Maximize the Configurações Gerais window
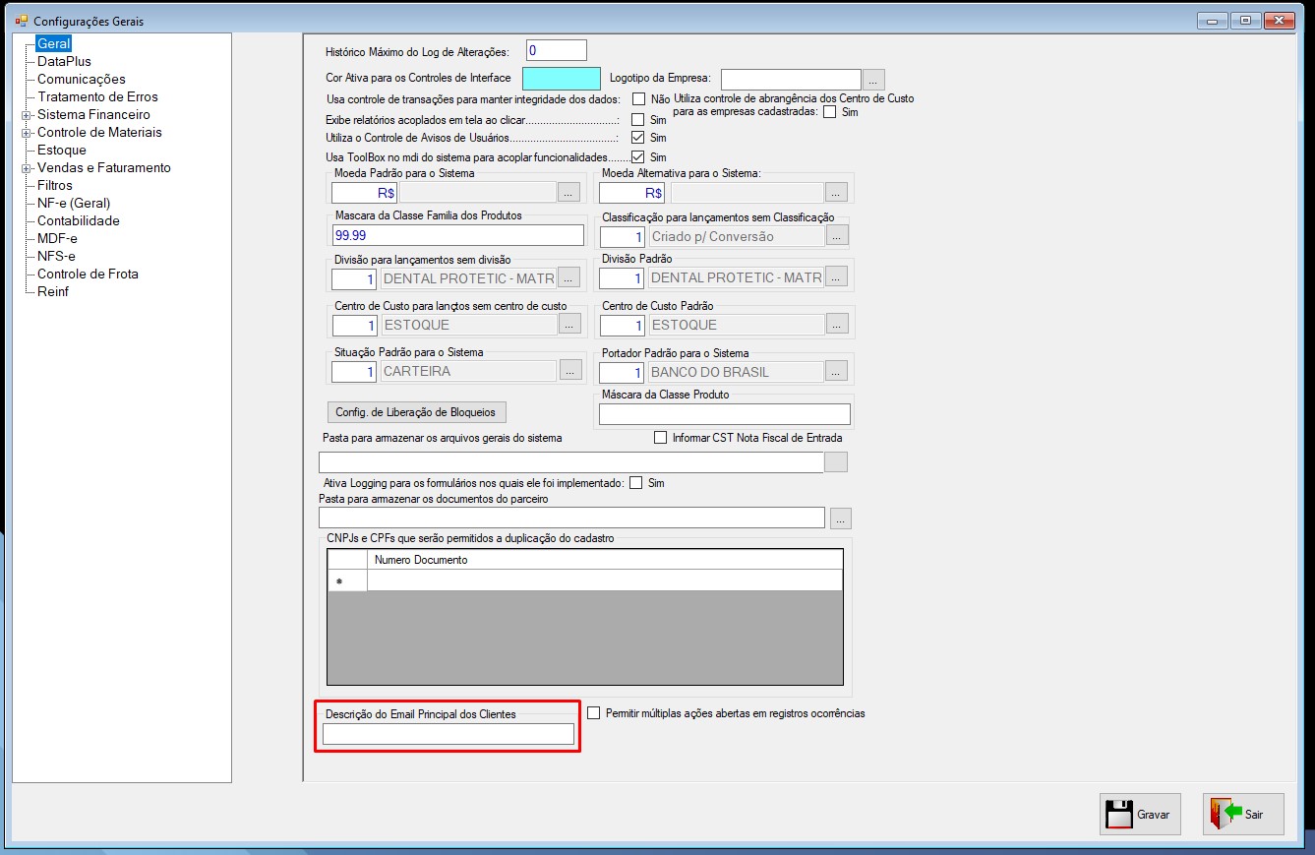1315x855 pixels. coord(1245,20)
